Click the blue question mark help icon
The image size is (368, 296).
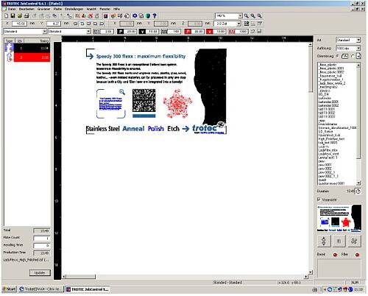tap(155, 16)
